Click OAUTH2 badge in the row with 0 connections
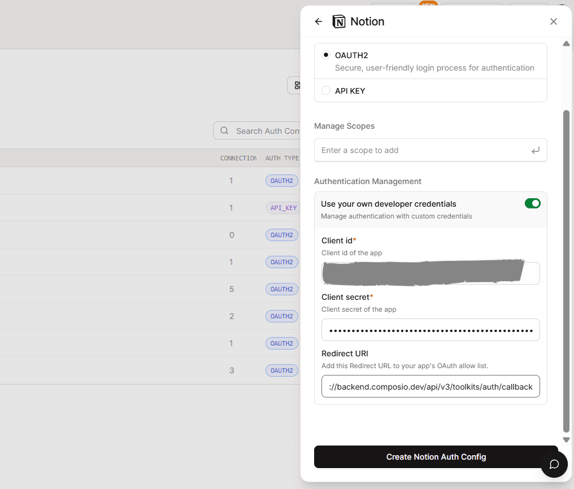Viewport: 574px width, 489px height. pyautogui.click(x=281, y=235)
